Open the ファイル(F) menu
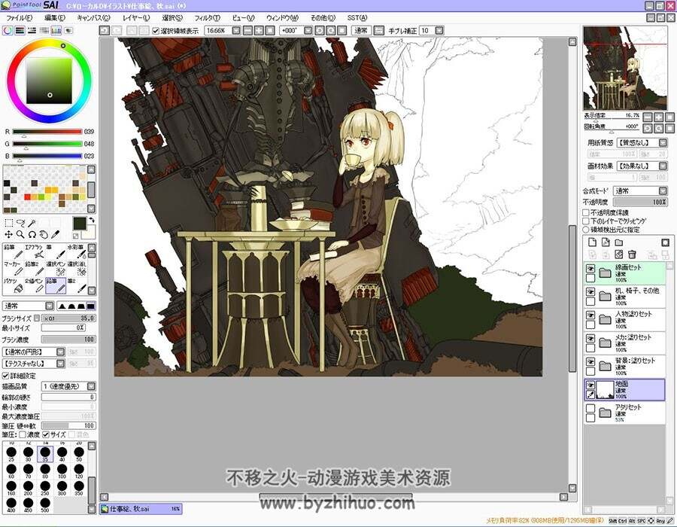This screenshot has height=527, width=677. click(x=19, y=18)
